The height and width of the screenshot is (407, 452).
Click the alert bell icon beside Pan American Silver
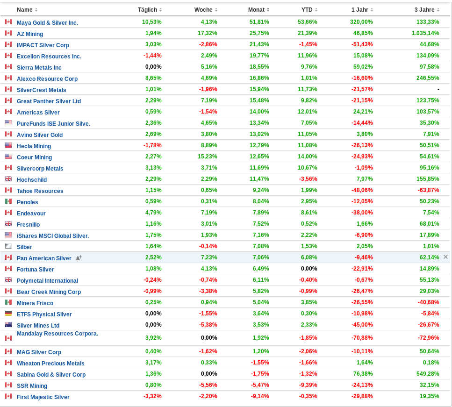point(79,258)
